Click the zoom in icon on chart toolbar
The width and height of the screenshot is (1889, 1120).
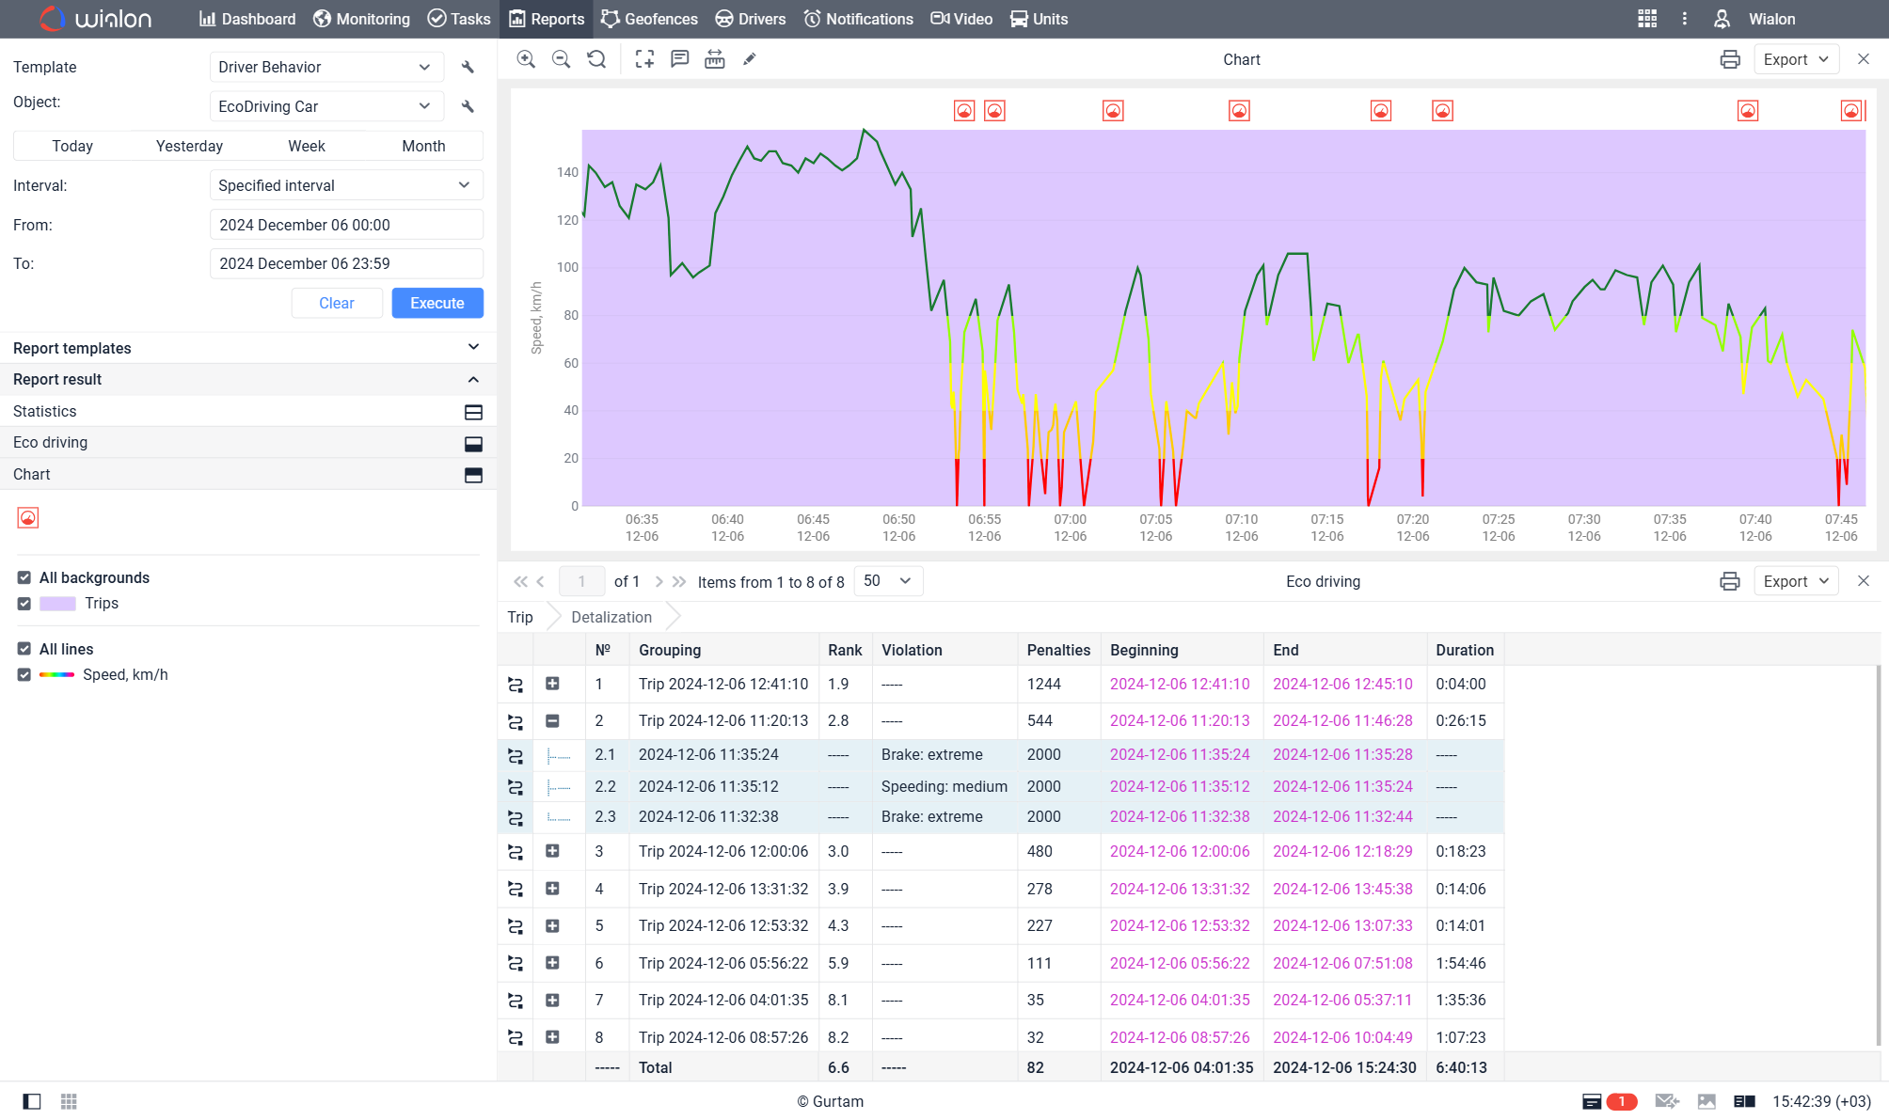click(x=525, y=58)
